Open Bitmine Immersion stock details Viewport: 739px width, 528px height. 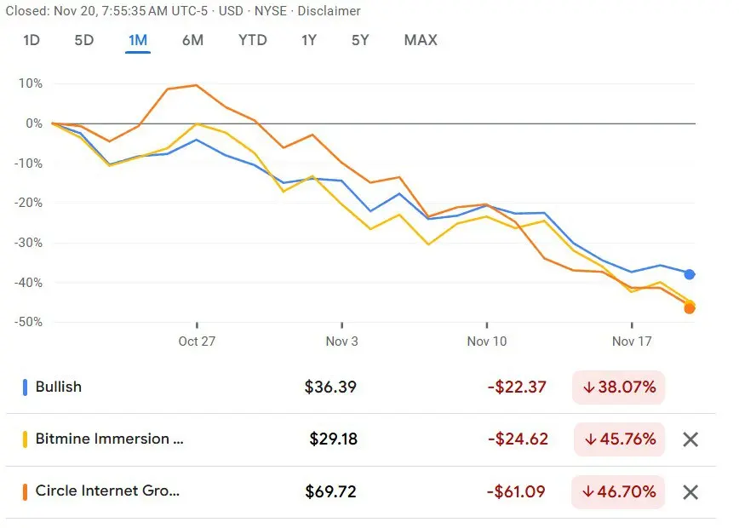[108, 439]
